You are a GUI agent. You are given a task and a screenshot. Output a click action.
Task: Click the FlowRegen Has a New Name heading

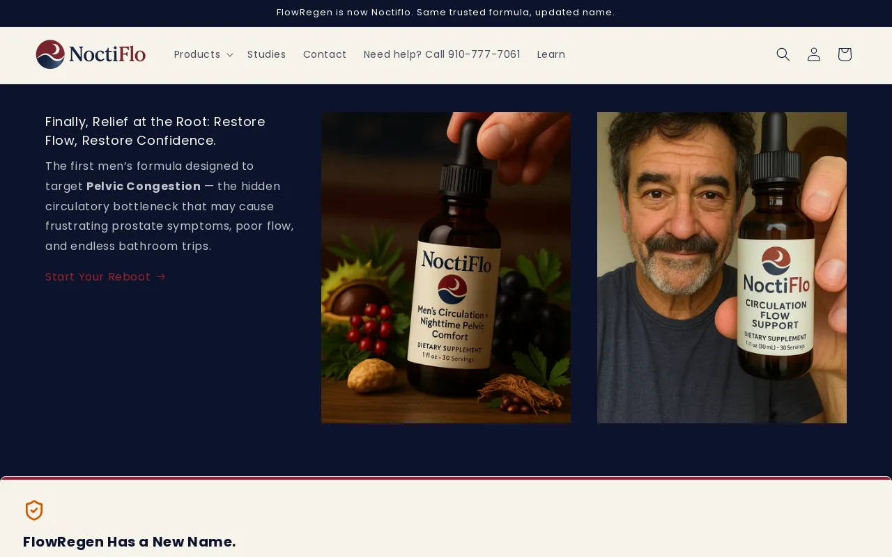click(x=130, y=542)
